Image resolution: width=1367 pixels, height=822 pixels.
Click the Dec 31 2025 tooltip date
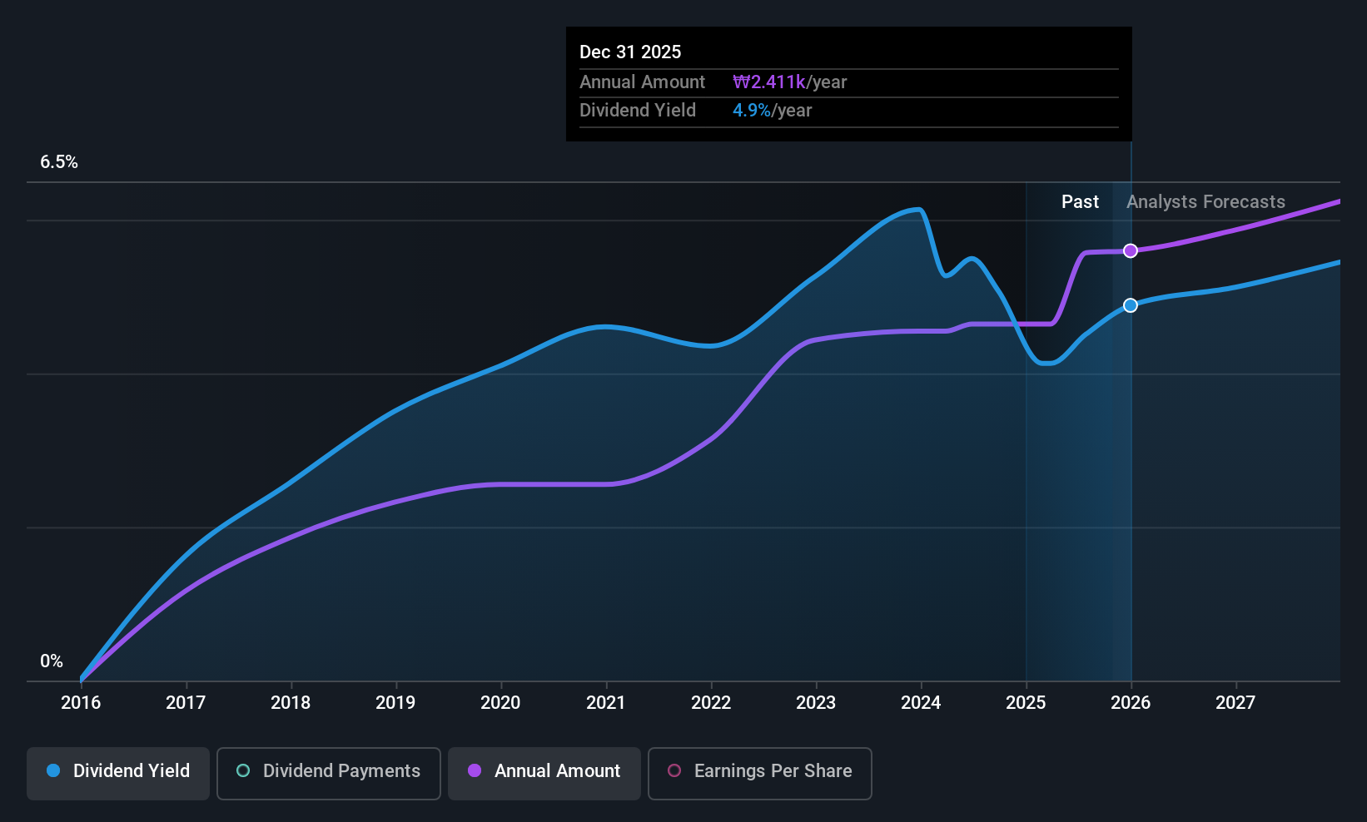pos(630,52)
